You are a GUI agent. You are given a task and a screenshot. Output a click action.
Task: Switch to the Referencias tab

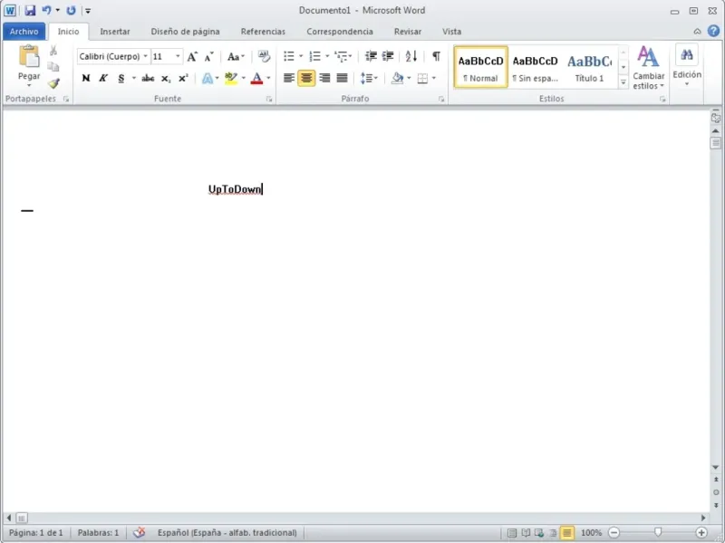tap(263, 32)
